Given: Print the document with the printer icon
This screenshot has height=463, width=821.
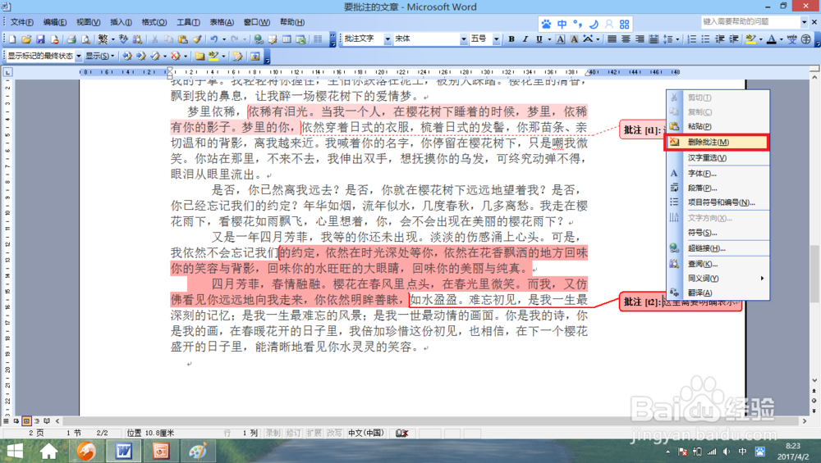Looking at the screenshot, I should point(71,39).
